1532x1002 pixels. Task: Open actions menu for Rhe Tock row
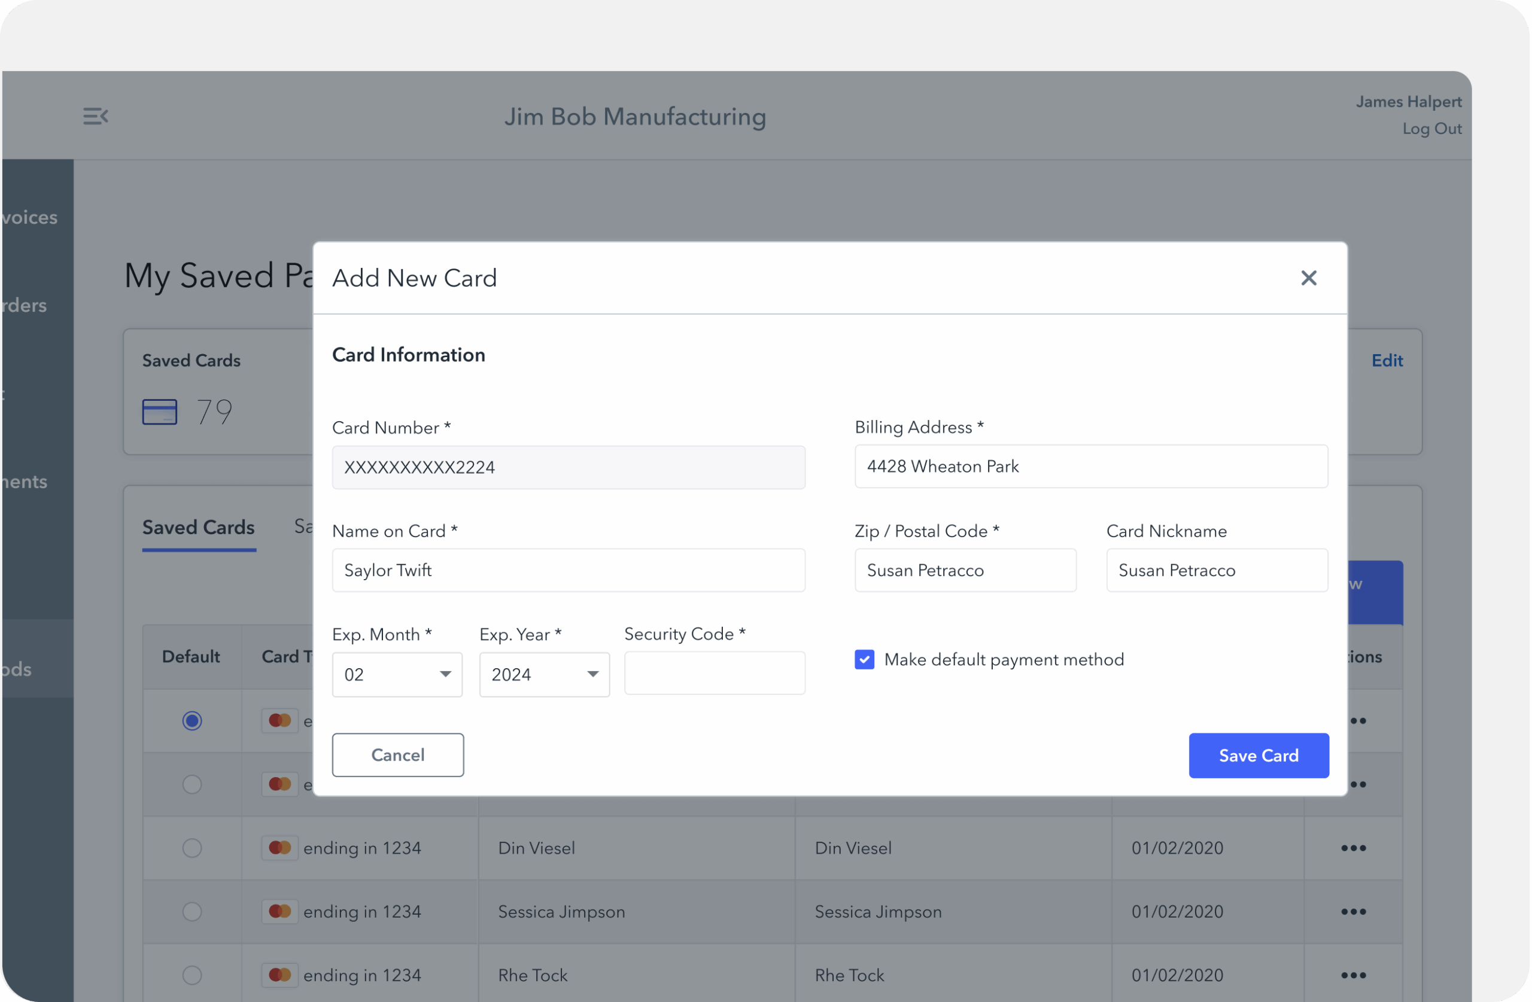[1355, 976]
